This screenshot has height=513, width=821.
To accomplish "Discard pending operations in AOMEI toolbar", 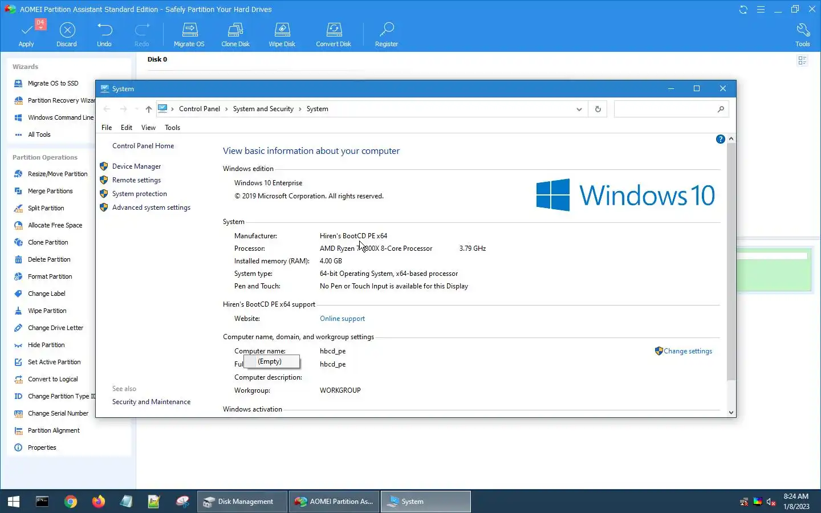I will pyautogui.click(x=67, y=34).
